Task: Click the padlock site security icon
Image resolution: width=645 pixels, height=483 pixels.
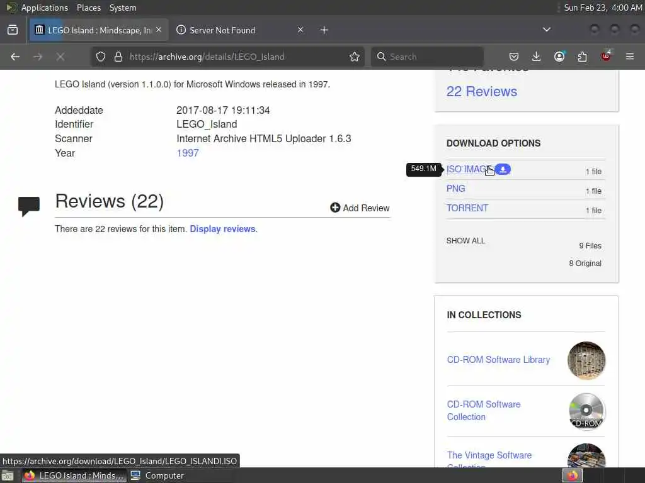Action: point(118,57)
